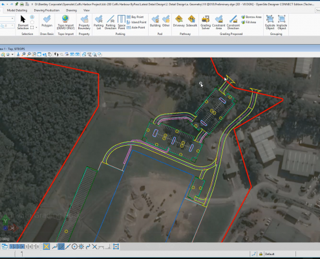Select the Other pad tool
This screenshot has width=320, height=259.
(x=165, y=21)
